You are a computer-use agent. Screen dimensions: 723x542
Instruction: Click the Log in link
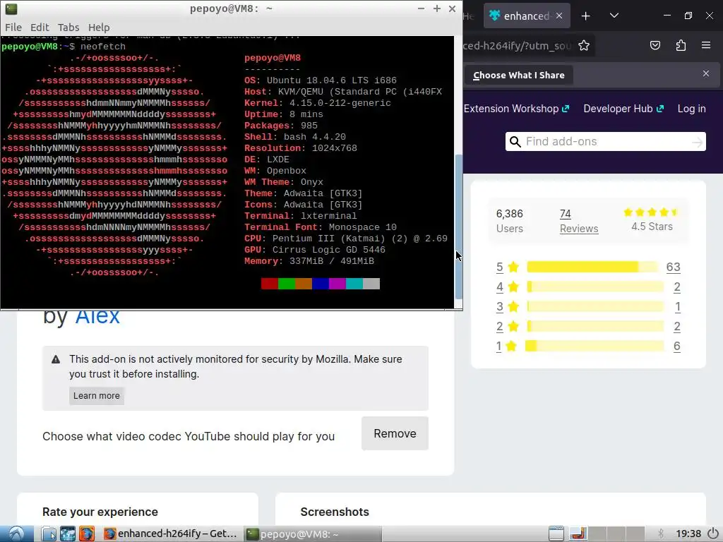[692, 109]
